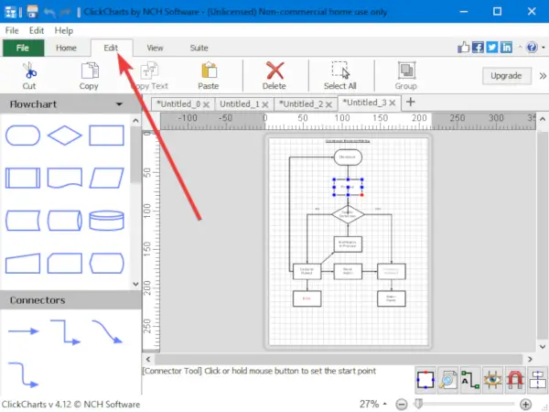Image resolution: width=549 pixels, height=412 pixels.
Task: Open the Flowchart shape category dropdown
Action: (x=119, y=104)
